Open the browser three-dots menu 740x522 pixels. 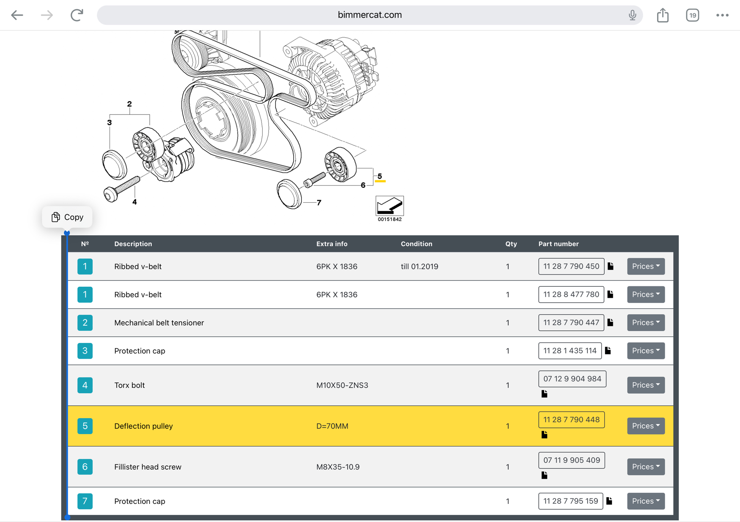coord(722,15)
